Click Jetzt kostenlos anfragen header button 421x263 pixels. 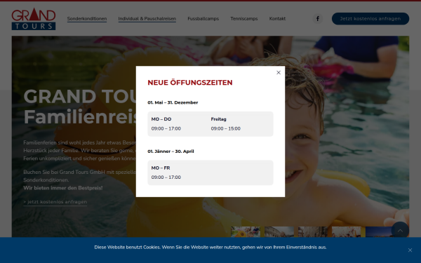370,18
